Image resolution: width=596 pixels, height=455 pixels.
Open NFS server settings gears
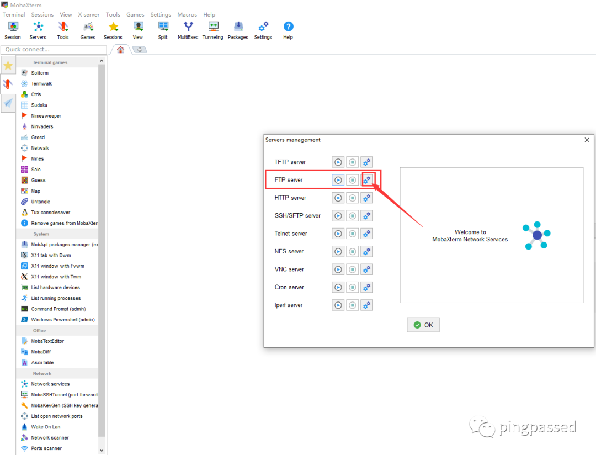[x=367, y=251]
